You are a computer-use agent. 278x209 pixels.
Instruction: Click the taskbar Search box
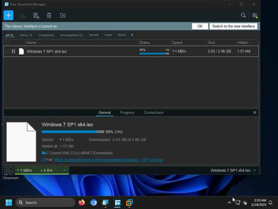pos(45,202)
